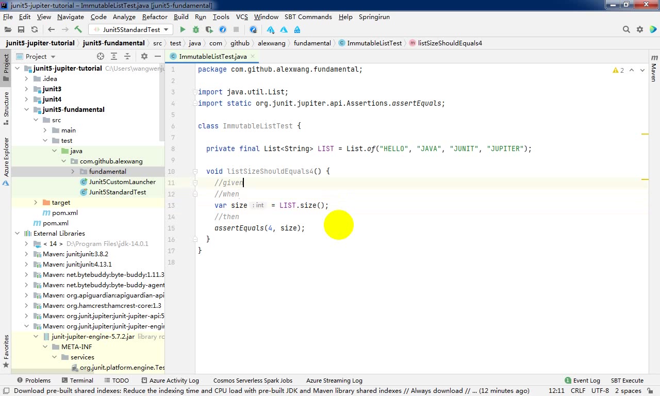Open the Event Log
The image size is (660, 396).
pos(583,381)
